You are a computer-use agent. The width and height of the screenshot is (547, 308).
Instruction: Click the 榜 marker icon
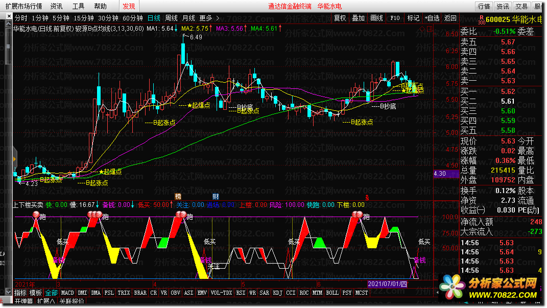click(x=178, y=197)
